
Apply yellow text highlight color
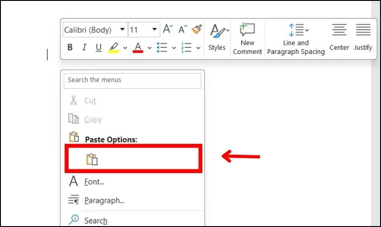tap(113, 48)
